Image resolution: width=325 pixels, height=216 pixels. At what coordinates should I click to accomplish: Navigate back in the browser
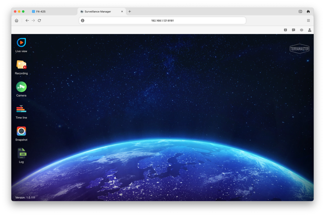tap(27, 21)
